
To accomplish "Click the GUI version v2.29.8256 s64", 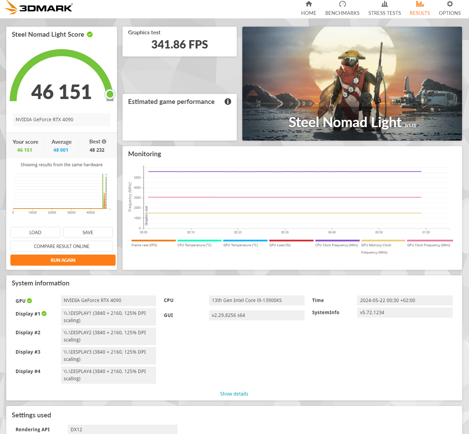I will tap(257, 315).
